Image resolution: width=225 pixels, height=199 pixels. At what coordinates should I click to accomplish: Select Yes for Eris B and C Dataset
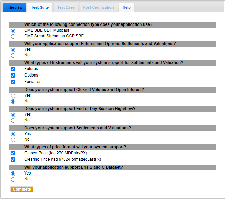tap(13, 173)
